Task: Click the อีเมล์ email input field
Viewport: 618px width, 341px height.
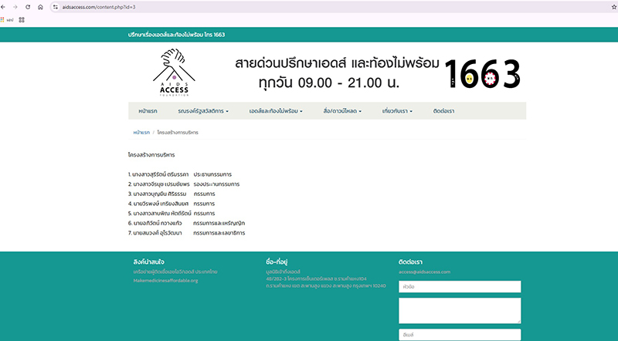Action: [x=460, y=335]
